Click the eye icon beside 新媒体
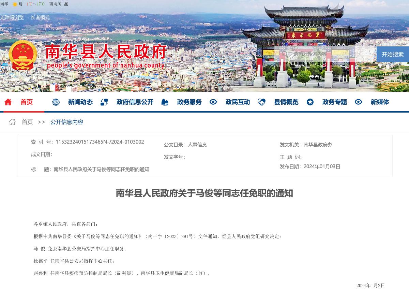Screen dimensions: 409x307 (x=358, y=102)
